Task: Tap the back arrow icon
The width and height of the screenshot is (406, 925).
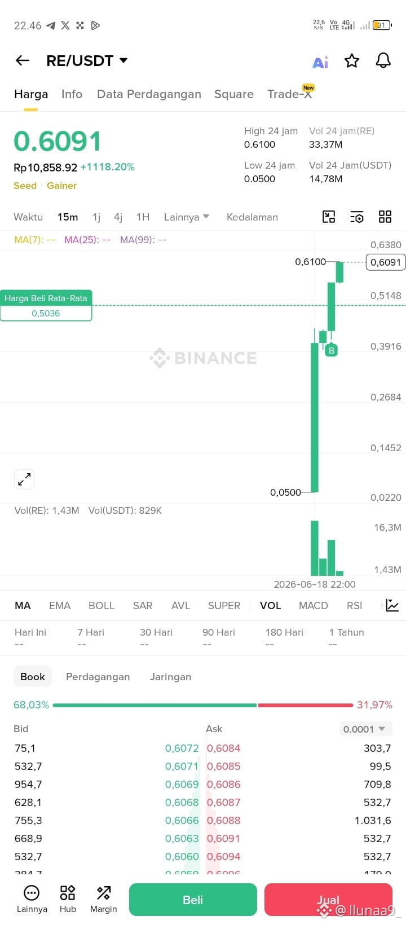Action: coord(23,60)
